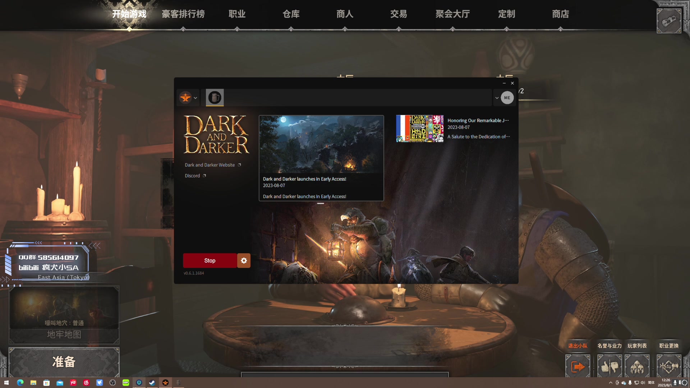Screen dimensions: 690x388
Task: Open the Dark and Darker game taskbar icon
Action: coord(179,383)
